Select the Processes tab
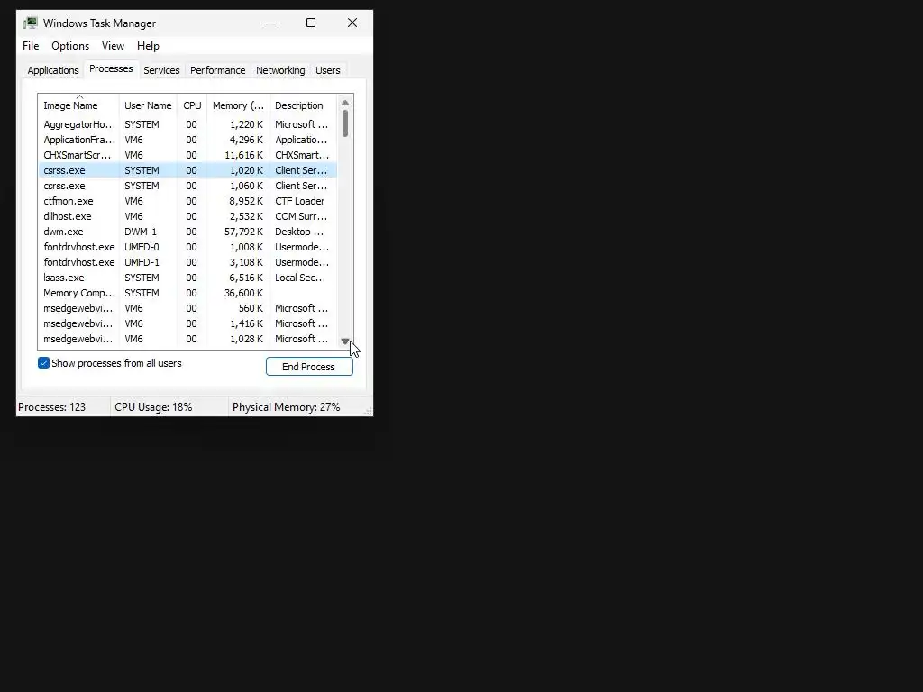Screen dimensions: 923x692 (x=111, y=68)
